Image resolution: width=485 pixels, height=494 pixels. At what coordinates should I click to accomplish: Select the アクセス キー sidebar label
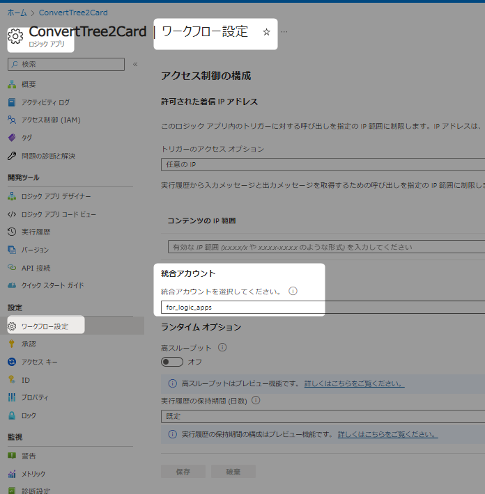pyautogui.click(x=40, y=362)
